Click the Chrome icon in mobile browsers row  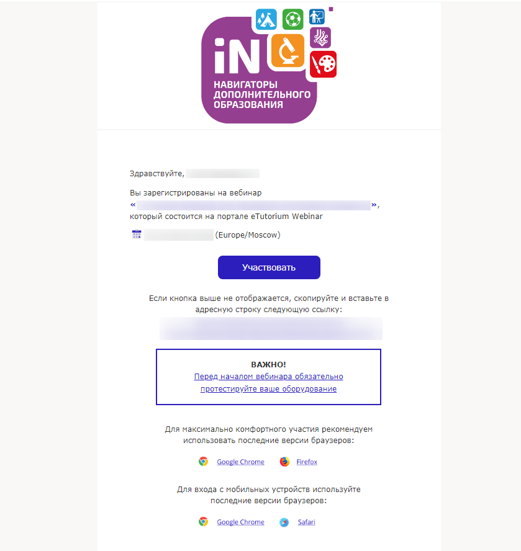pos(203,522)
